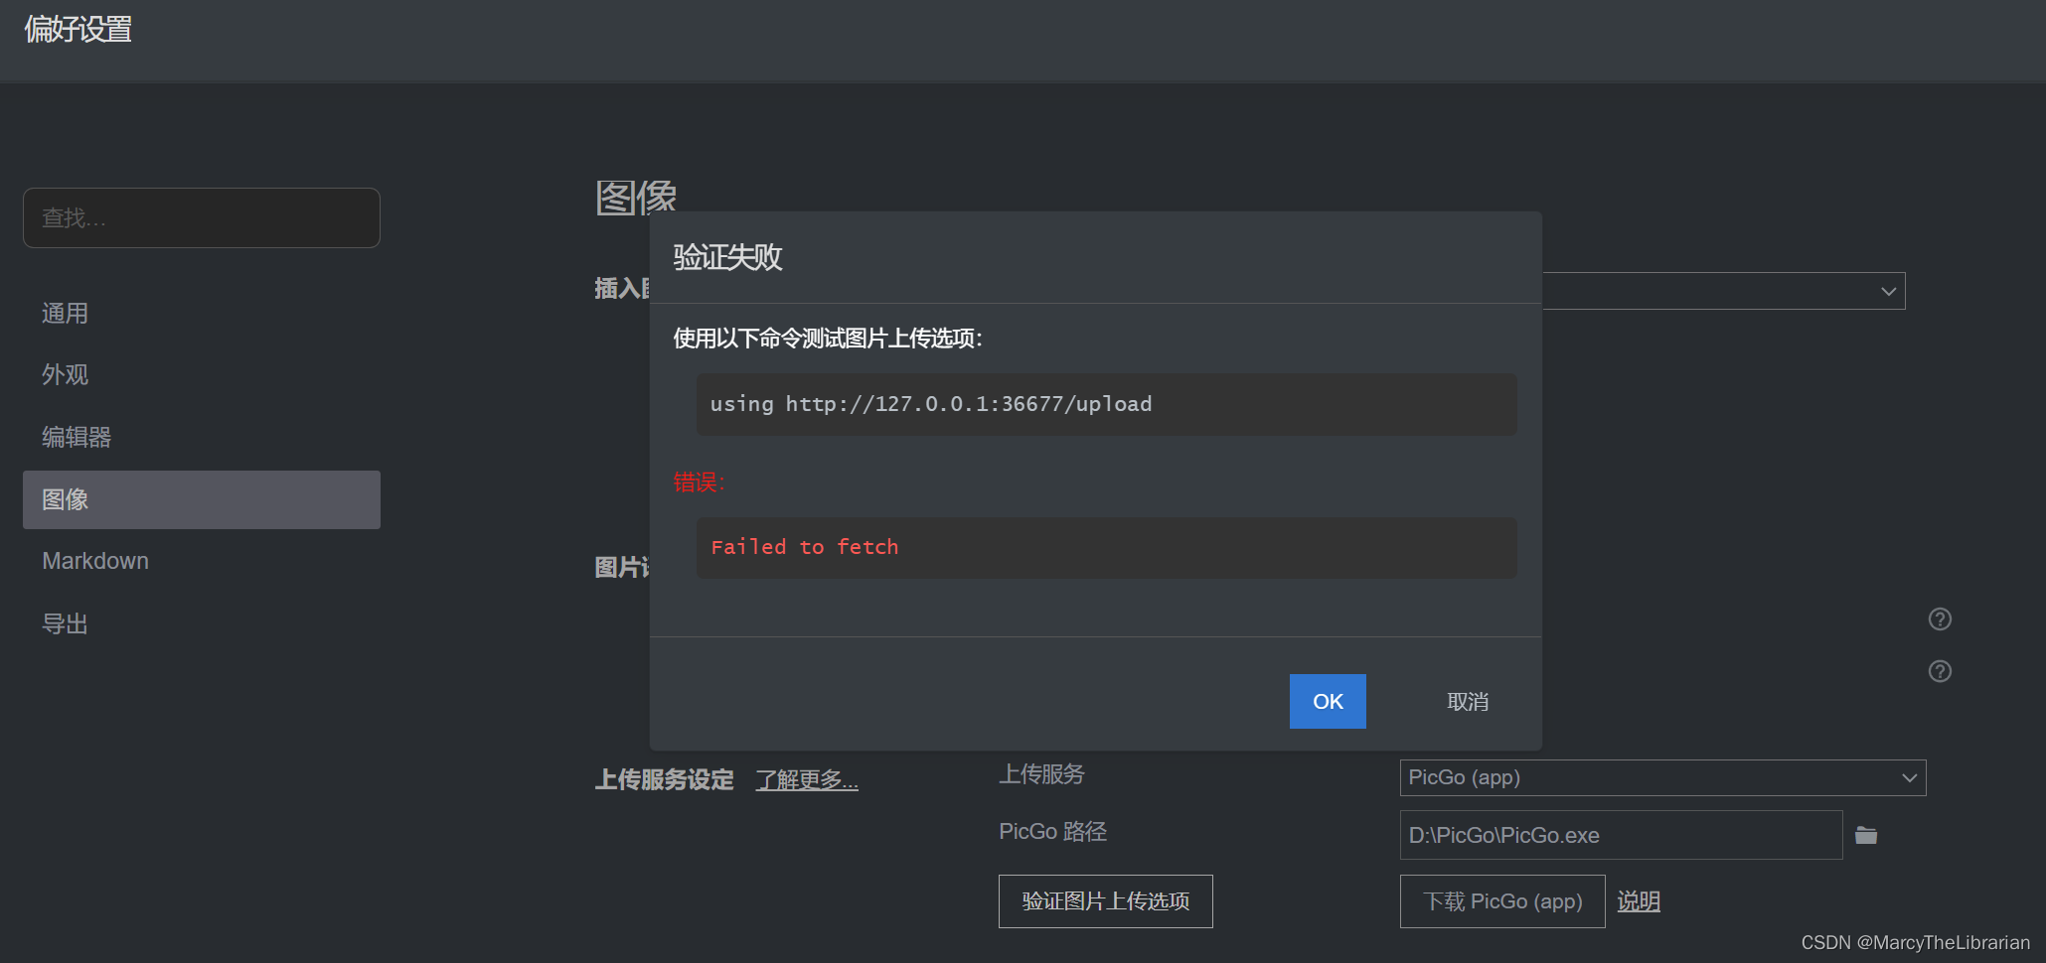
Task: Click the PicGo 路径 label
Action: coord(1052,832)
